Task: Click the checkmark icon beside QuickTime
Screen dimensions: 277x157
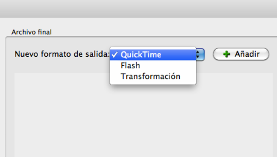Action: pyautogui.click(x=114, y=55)
